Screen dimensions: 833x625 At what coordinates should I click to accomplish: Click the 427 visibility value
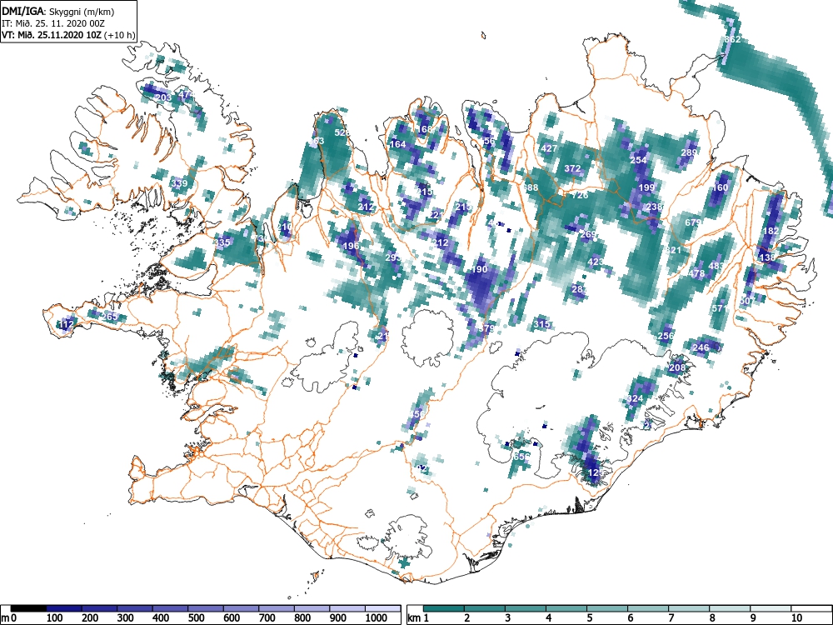click(x=549, y=148)
